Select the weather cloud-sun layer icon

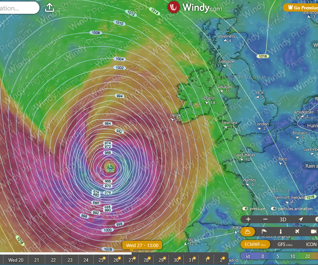(248, 232)
